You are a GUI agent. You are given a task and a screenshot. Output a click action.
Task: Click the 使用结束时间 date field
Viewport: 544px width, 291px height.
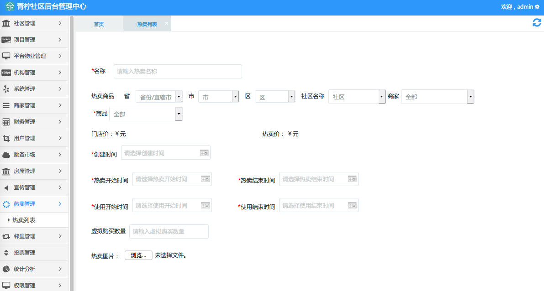pyautogui.click(x=319, y=205)
